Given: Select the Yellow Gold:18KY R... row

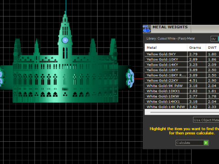Looking at the screenshot, I should (182, 75).
